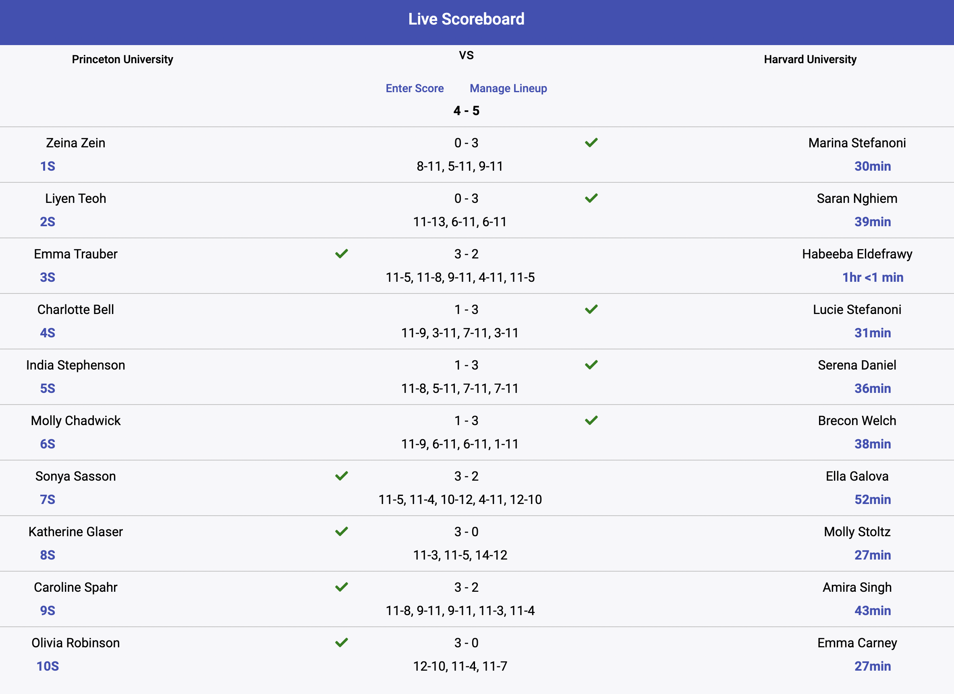Click the checkmark for the Serena Daniel match
The image size is (954, 694).
(x=591, y=365)
